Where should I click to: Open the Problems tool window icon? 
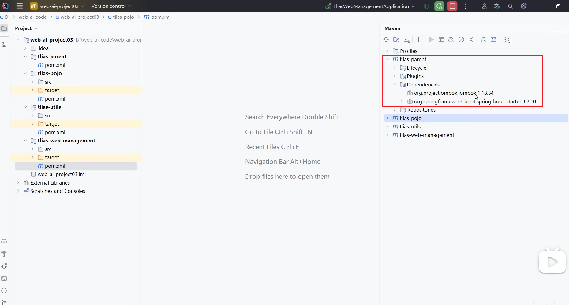(4, 291)
